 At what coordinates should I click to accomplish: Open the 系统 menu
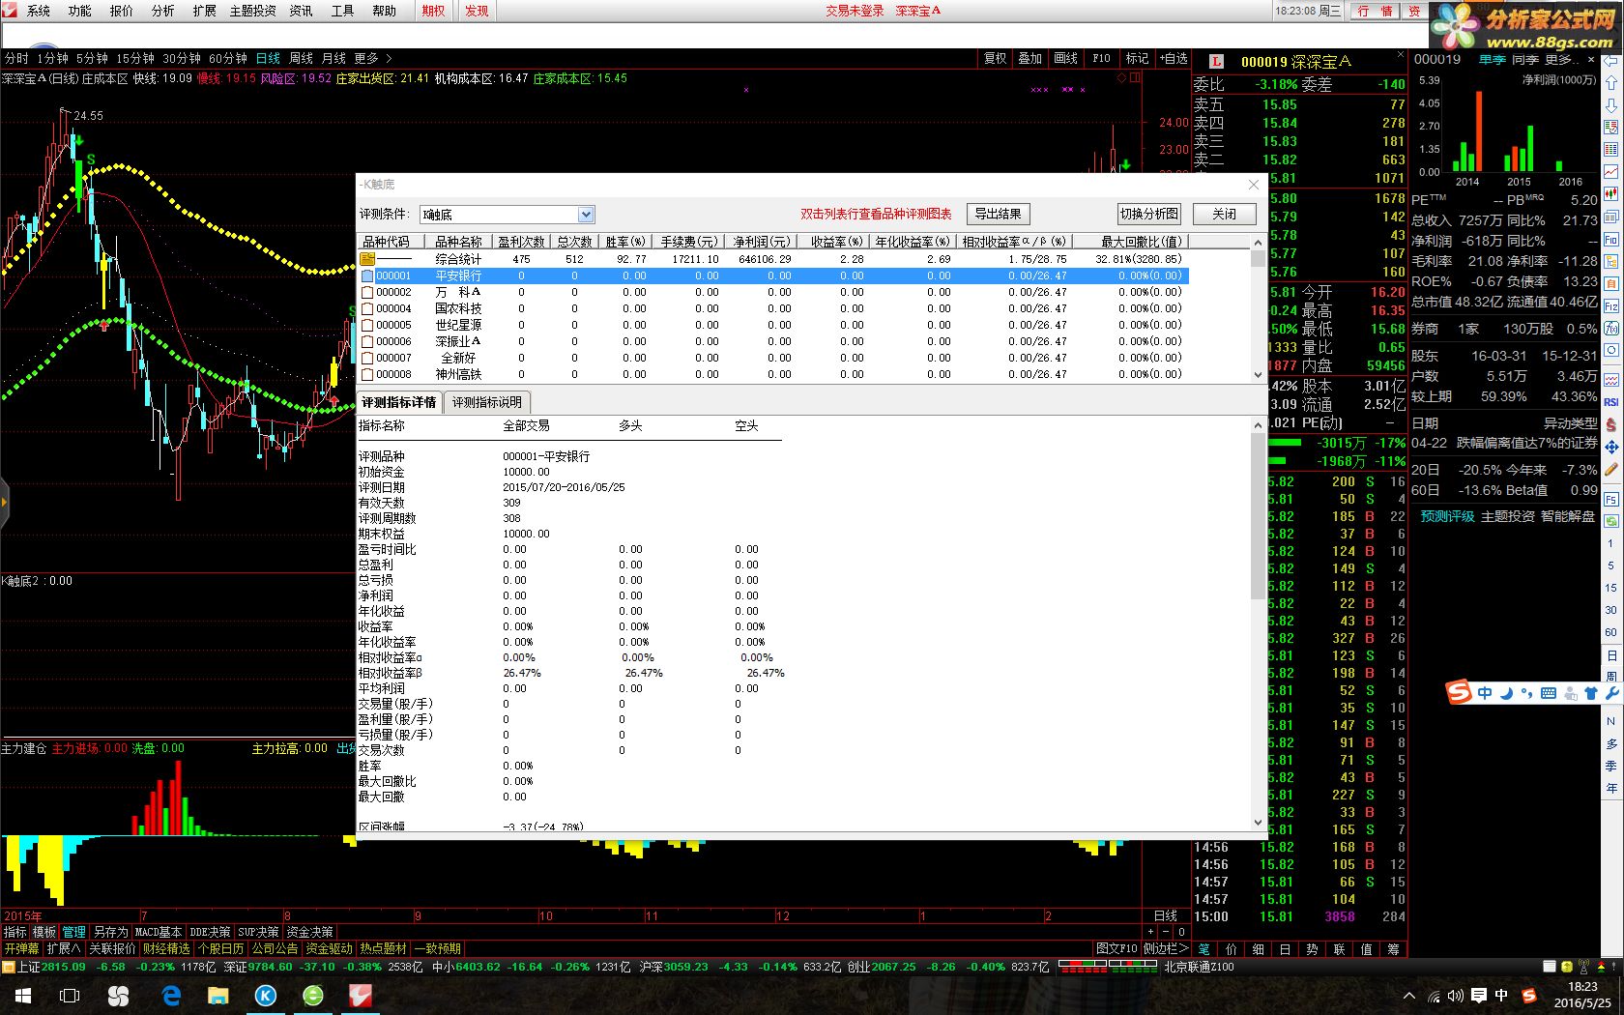coord(39,11)
